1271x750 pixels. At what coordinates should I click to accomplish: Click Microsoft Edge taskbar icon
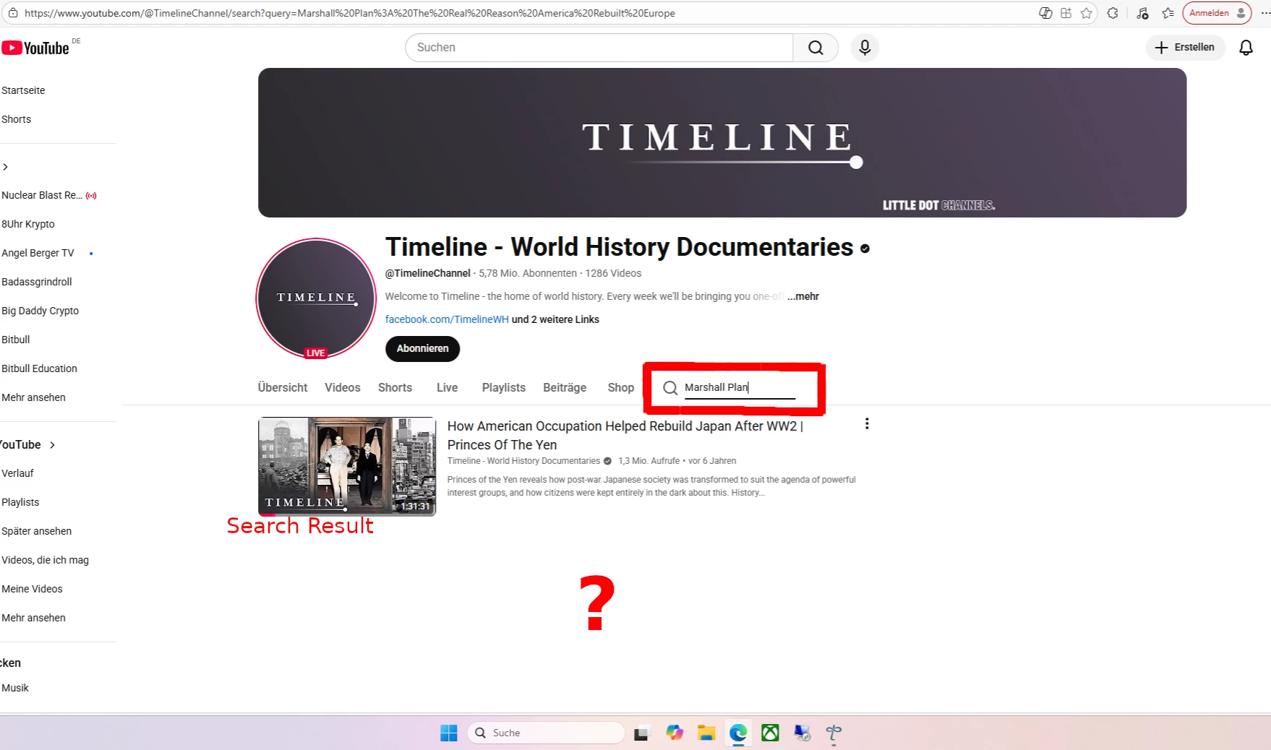(738, 733)
